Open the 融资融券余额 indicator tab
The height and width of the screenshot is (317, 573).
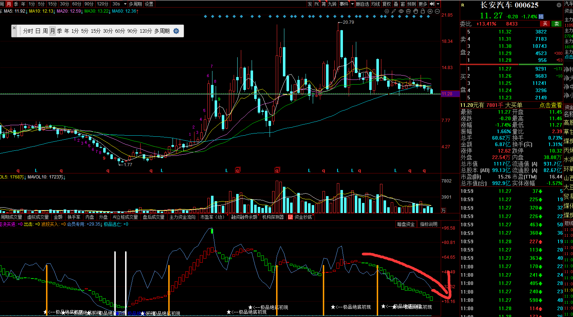(244, 217)
